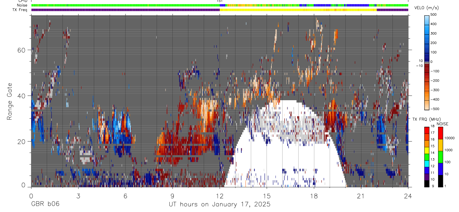Click the −10 label left of the VELO colorbar
Screen dimensions: 459x212
click(x=419, y=66)
